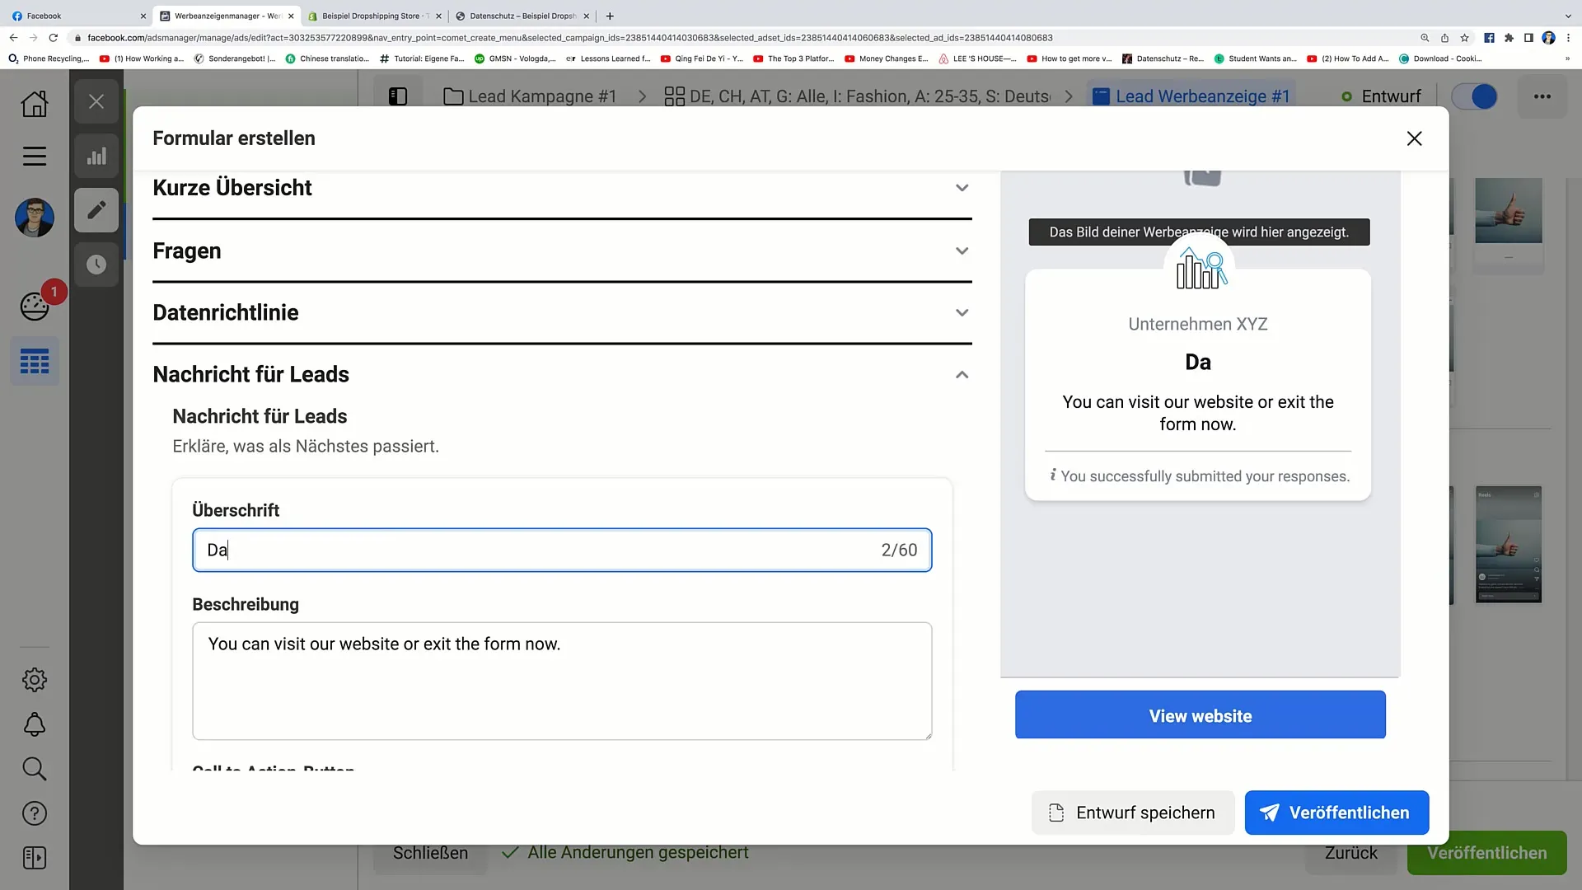Click the View website preview button
This screenshot has width=1582, height=890.
tap(1200, 715)
